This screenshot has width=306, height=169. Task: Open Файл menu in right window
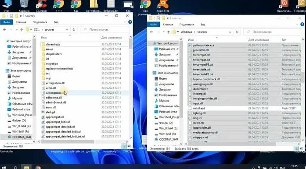point(153,25)
